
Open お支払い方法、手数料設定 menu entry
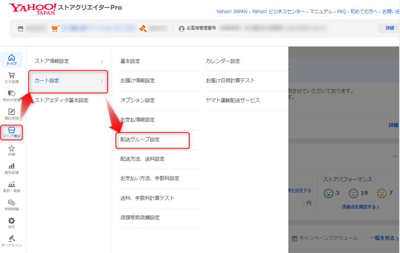[x=150, y=178]
